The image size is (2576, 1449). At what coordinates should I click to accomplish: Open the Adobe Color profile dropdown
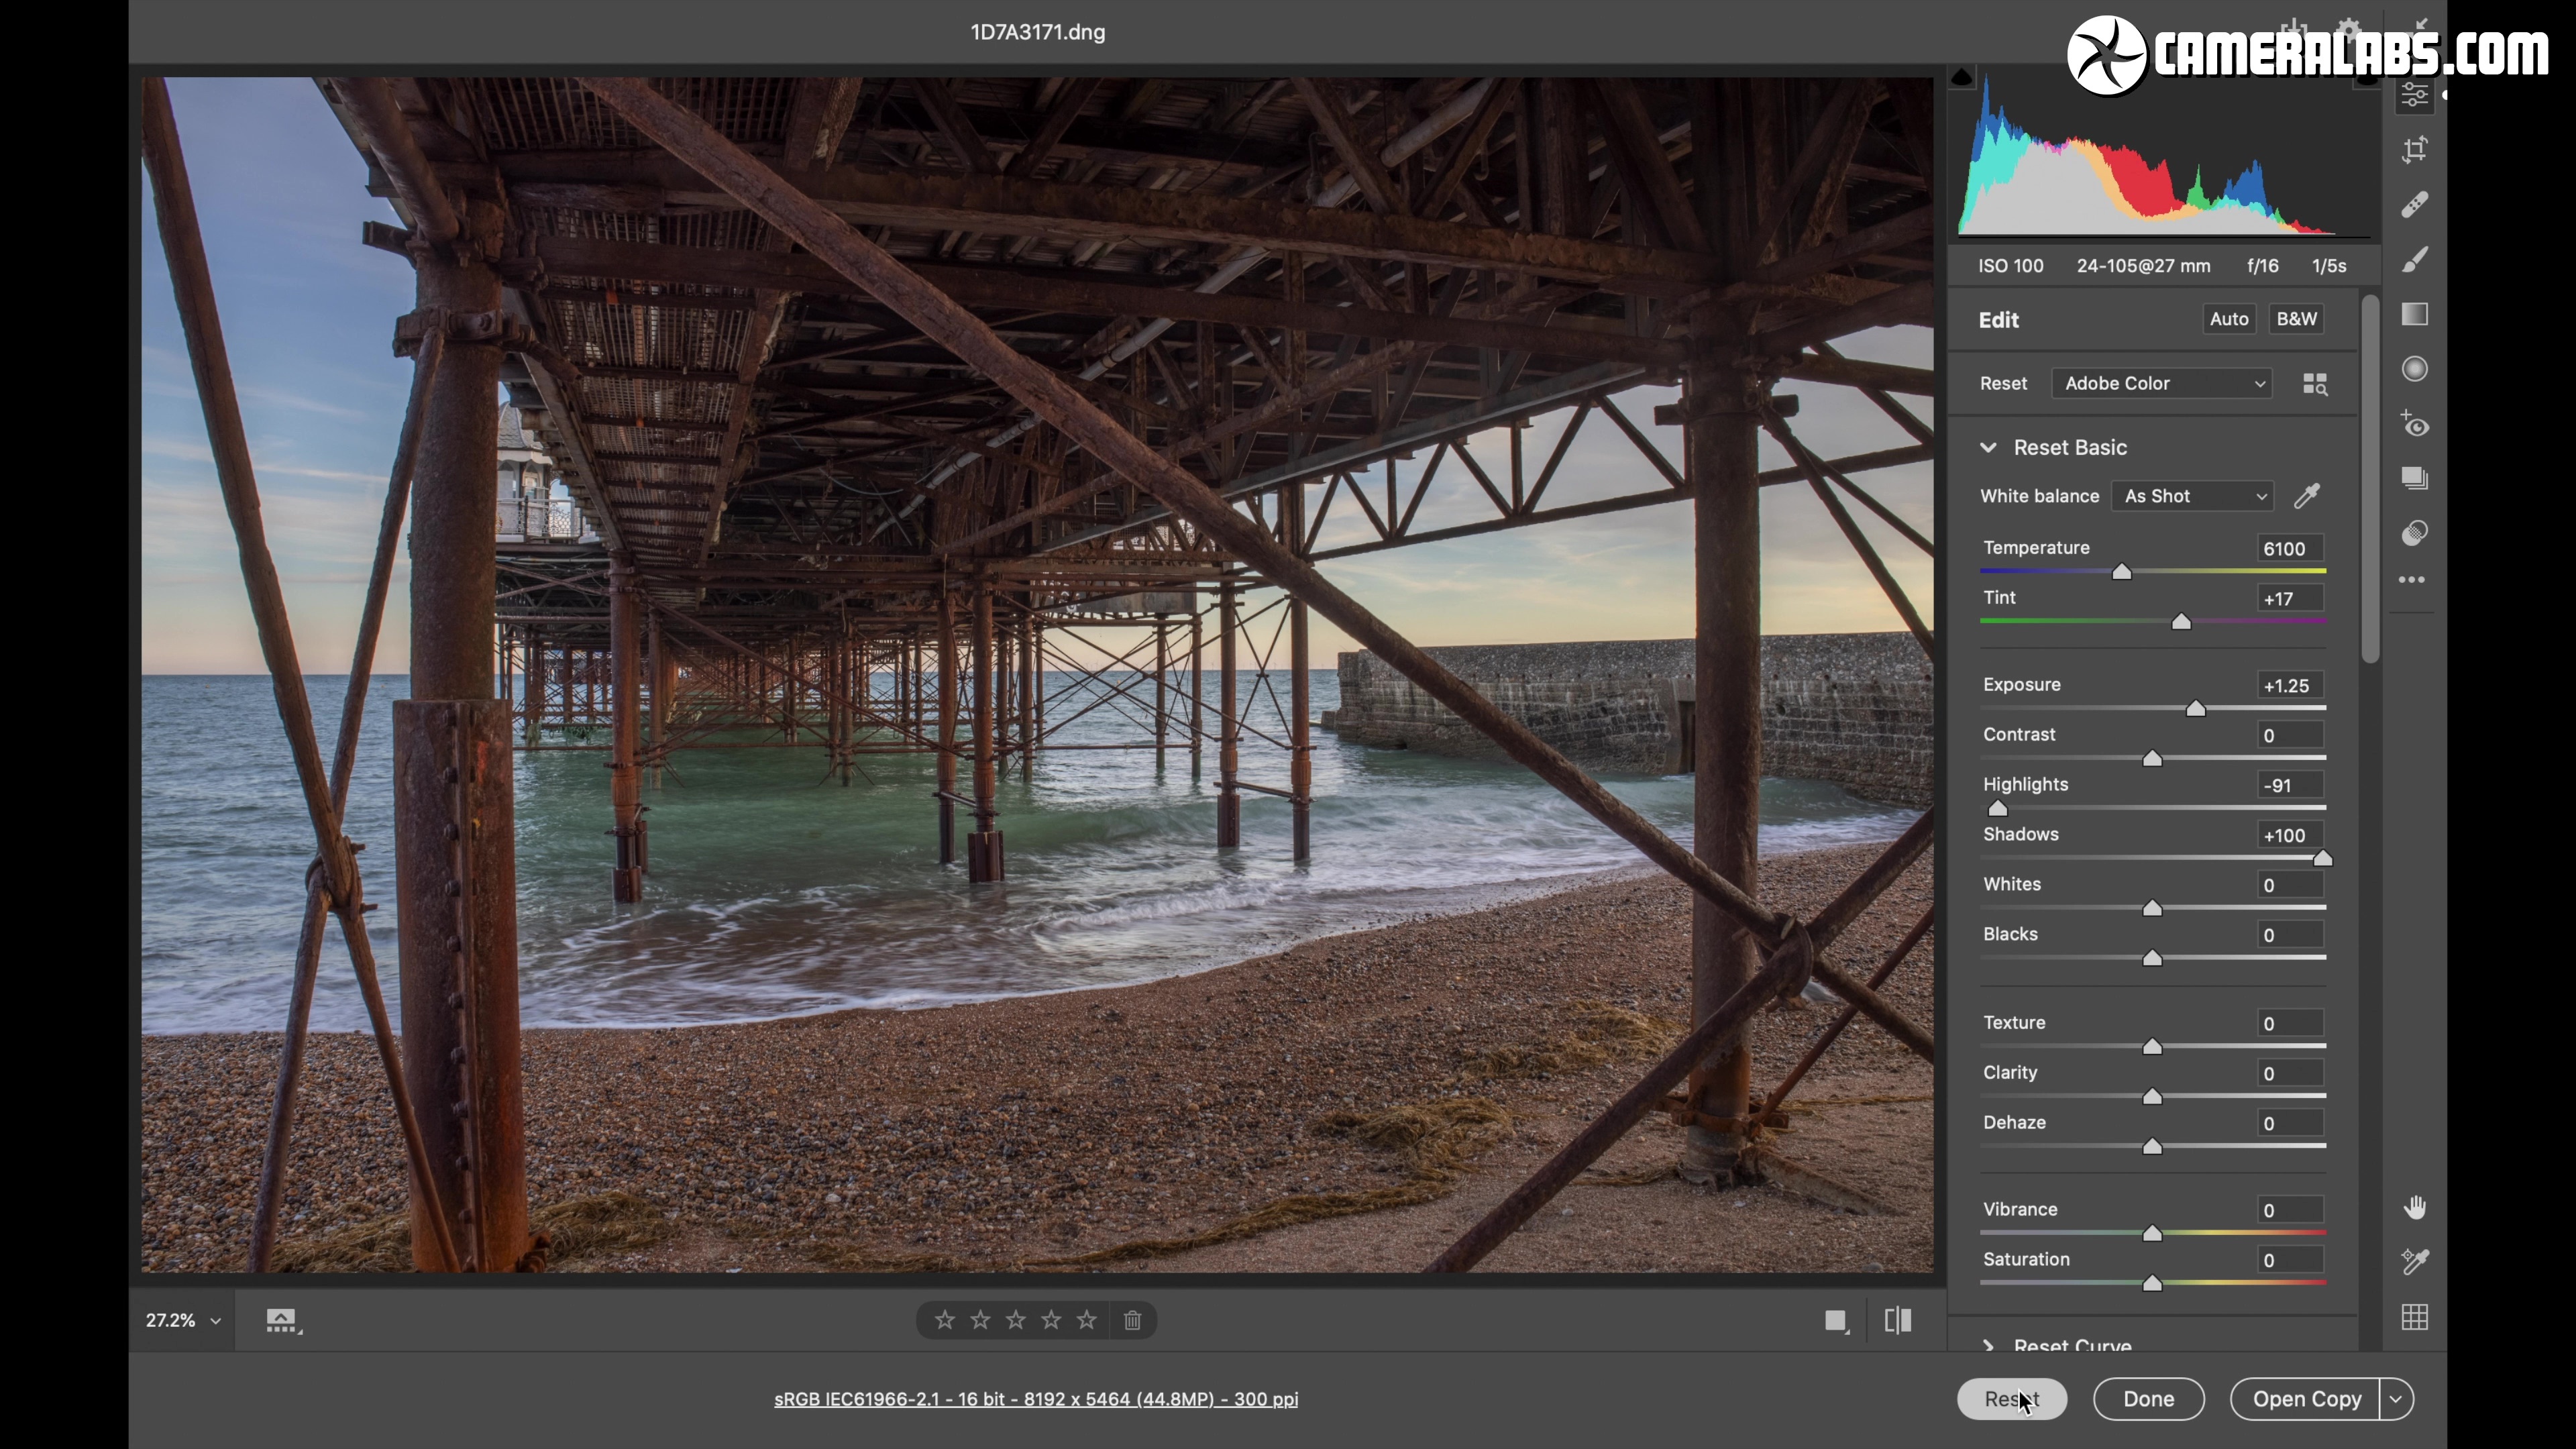pyautogui.click(x=2162, y=384)
